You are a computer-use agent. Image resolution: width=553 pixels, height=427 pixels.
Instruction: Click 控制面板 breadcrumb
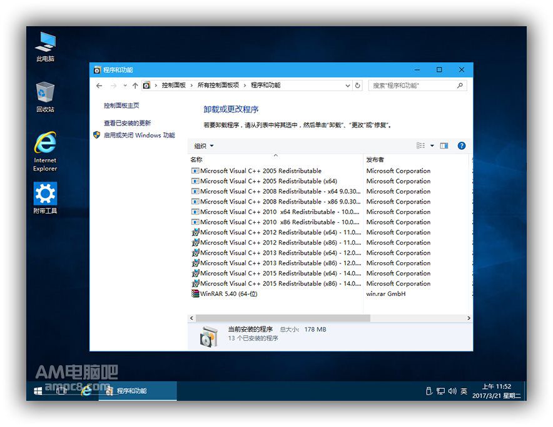point(173,86)
